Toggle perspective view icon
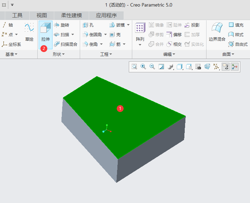 (207, 67)
